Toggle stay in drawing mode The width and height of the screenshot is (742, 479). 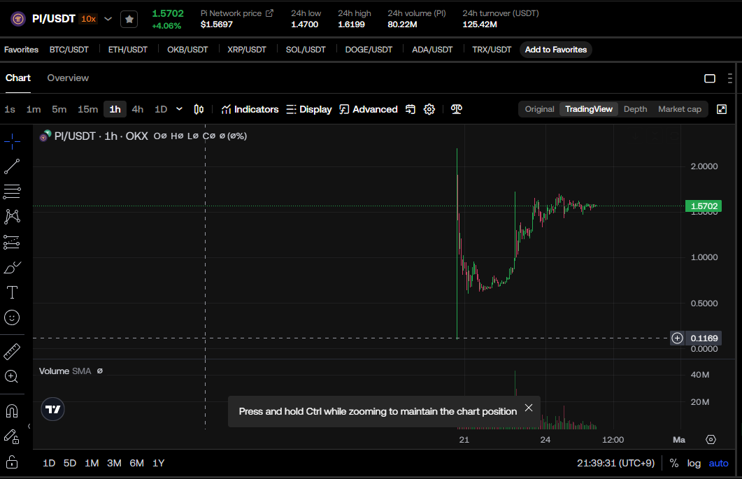click(12, 436)
